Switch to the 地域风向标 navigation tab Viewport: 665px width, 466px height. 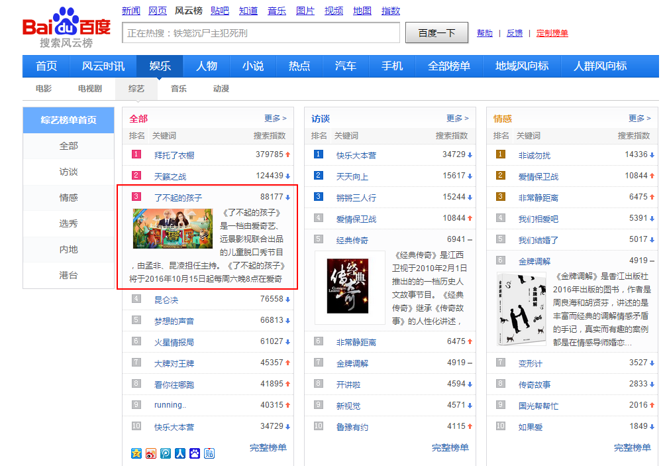click(x=522, y=66)
